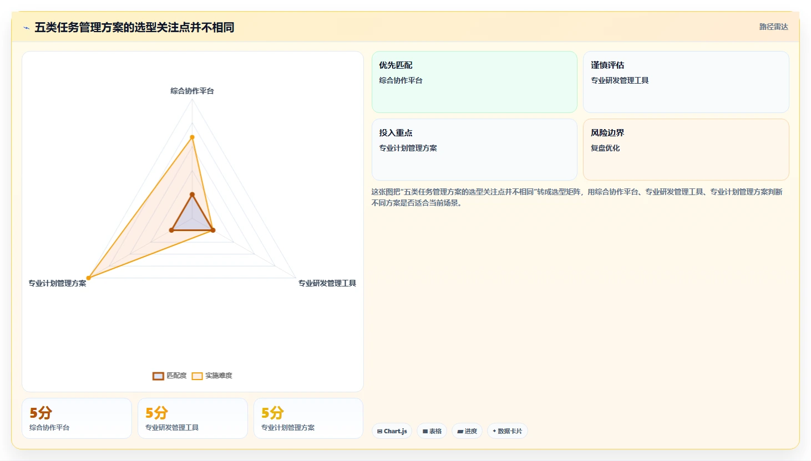Click the orange data point at radar top
Viewport: 811px width, 461px height.
(192, 137)
